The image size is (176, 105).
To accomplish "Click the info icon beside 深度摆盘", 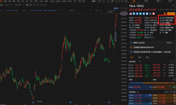I will [x=138, y=92].
